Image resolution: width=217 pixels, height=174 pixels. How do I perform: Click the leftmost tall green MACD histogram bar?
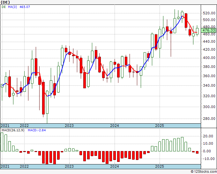coord(2,142)
